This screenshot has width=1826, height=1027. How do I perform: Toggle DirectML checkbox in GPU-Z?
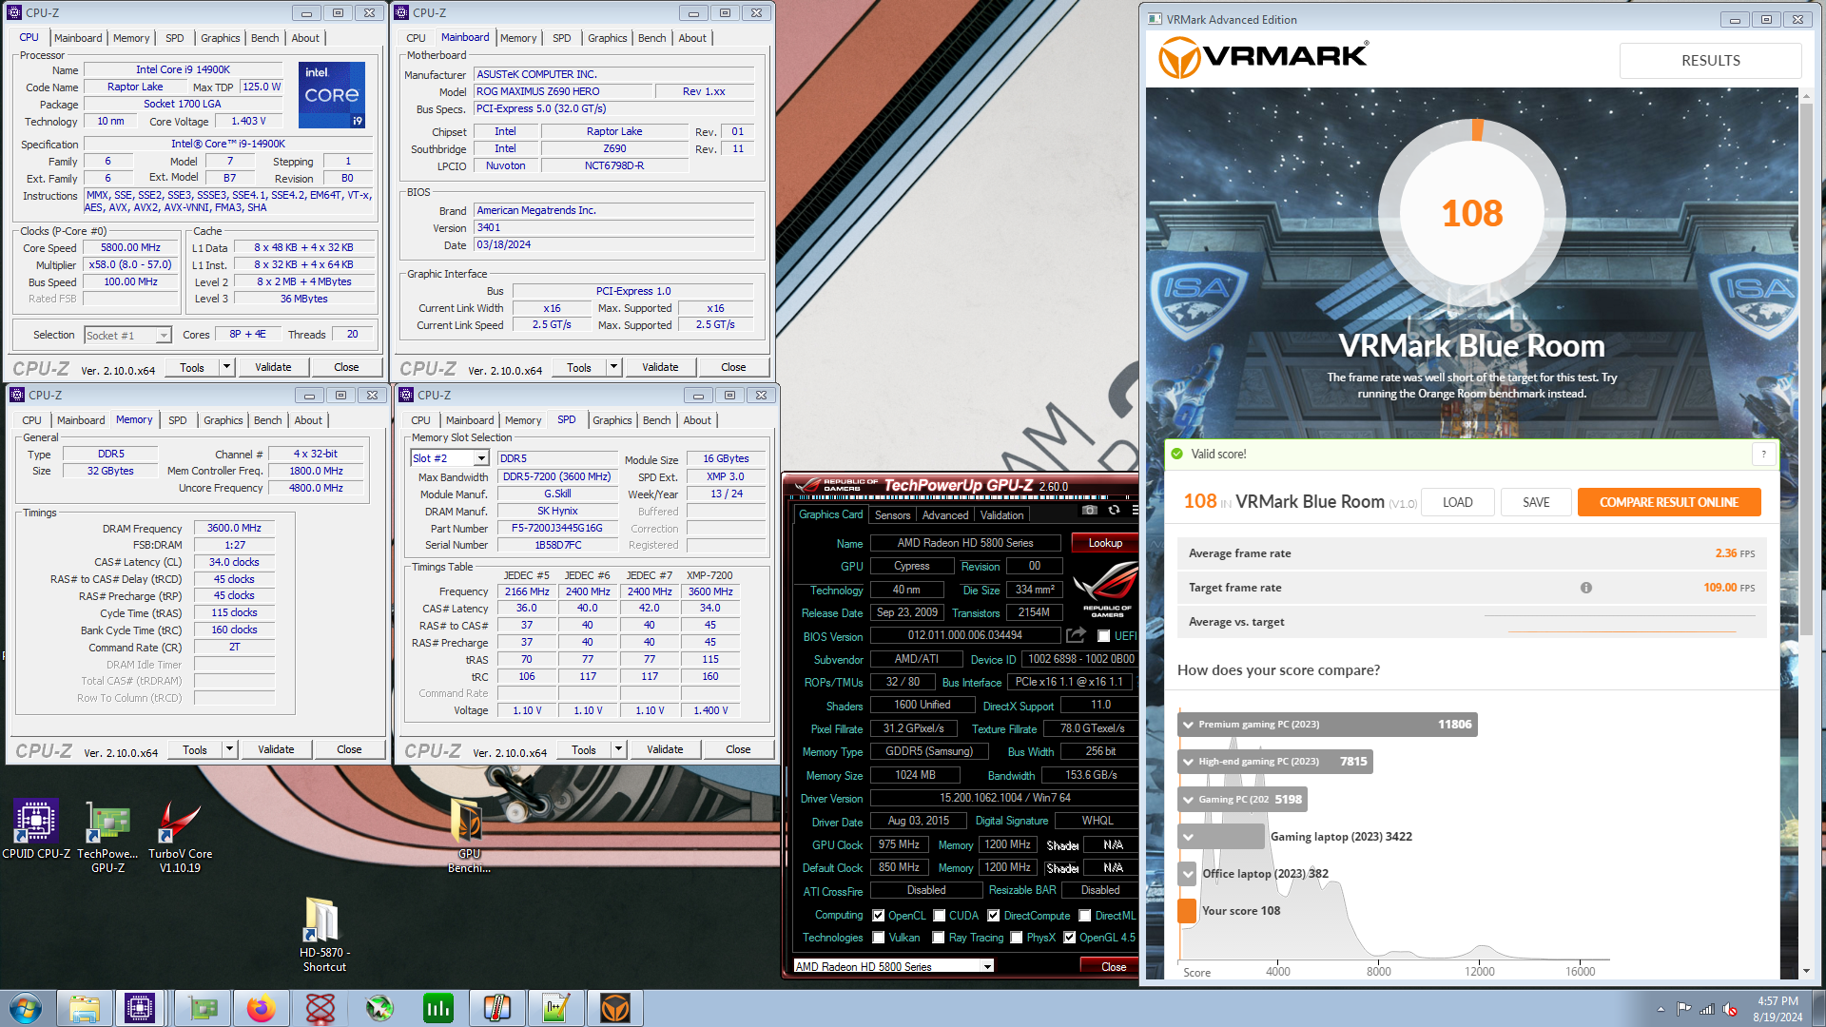[x=1085, y=916]
